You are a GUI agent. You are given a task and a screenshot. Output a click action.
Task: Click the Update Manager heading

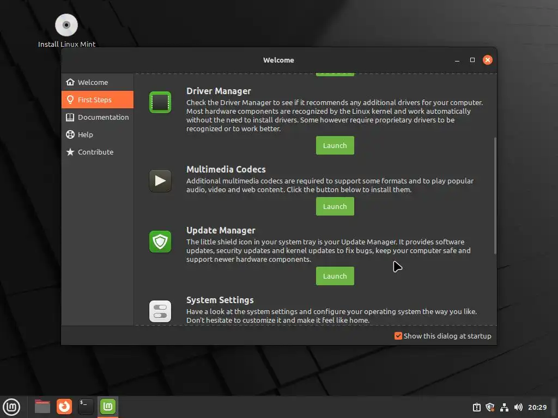221,230
